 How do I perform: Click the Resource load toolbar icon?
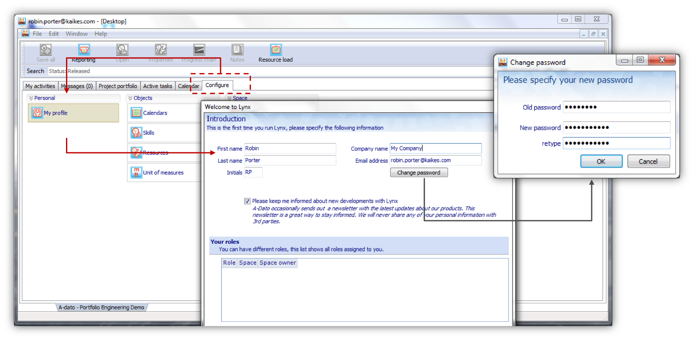(x=276, y=50)
